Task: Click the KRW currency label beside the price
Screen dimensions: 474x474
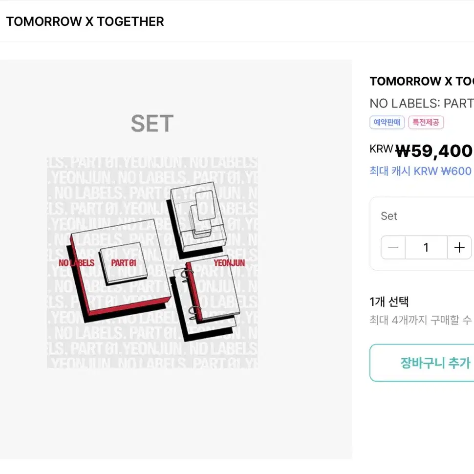Action: click(381, 149)
